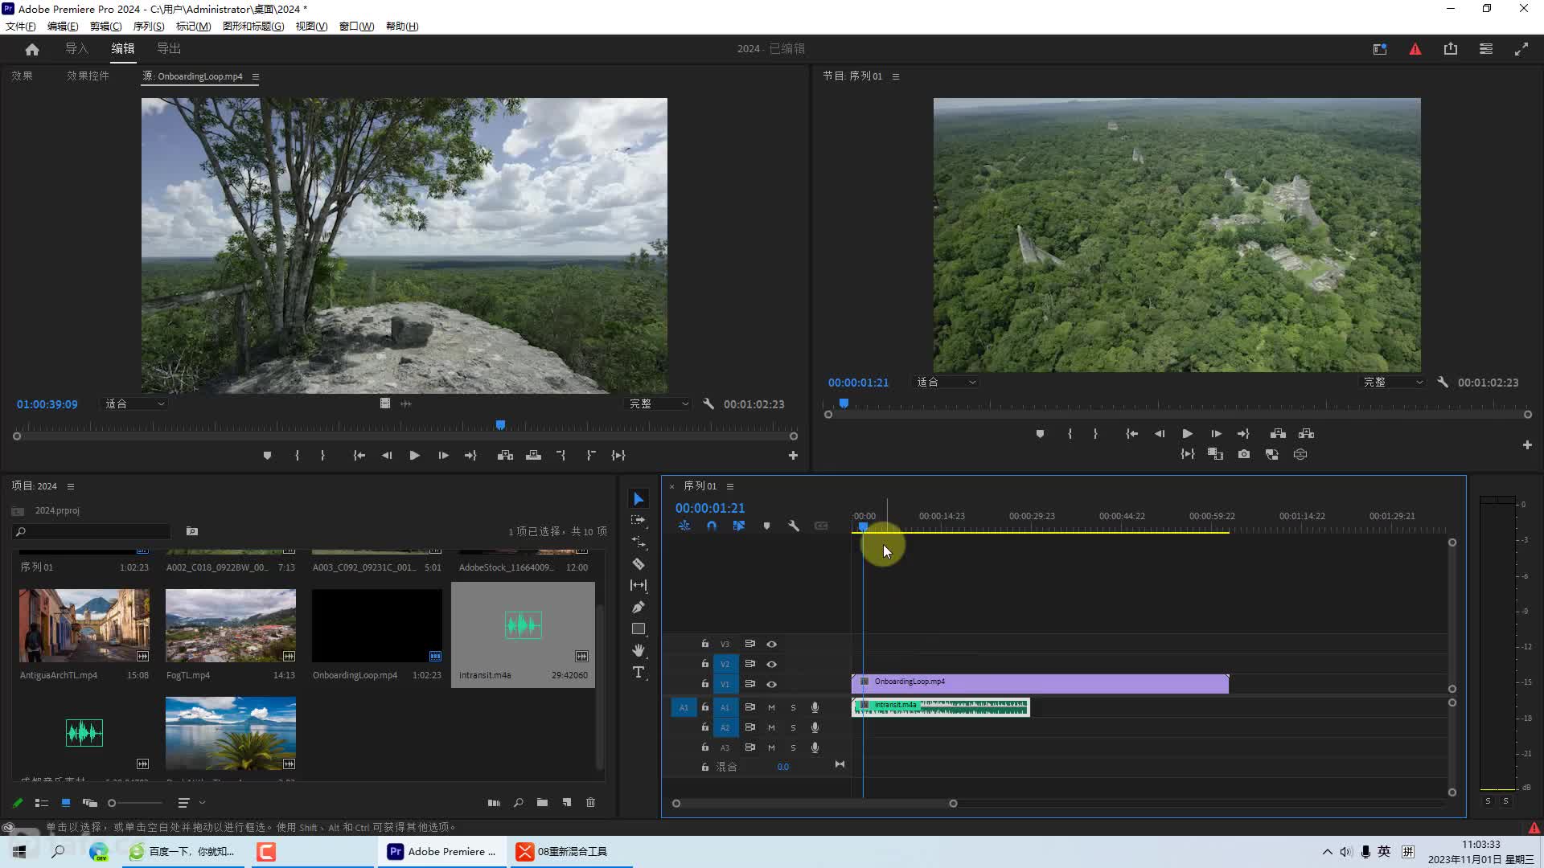Open the 图形和标题(G) menu
This screenshot has width=1544, height=868.
click(x=253, y=27)
